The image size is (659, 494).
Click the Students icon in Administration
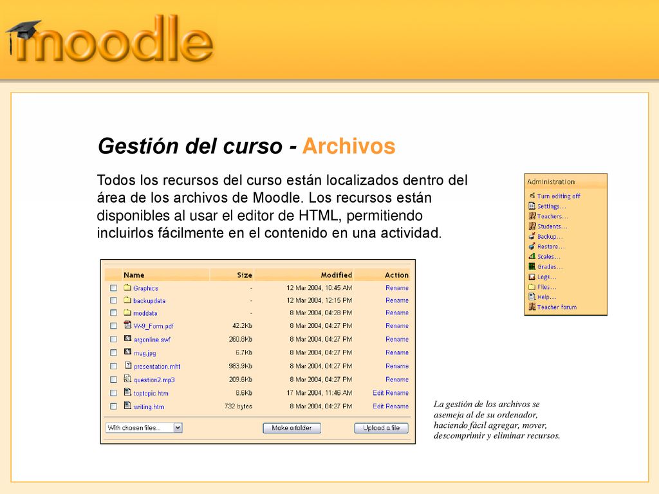pyautogui.click(x=532, y=226)
